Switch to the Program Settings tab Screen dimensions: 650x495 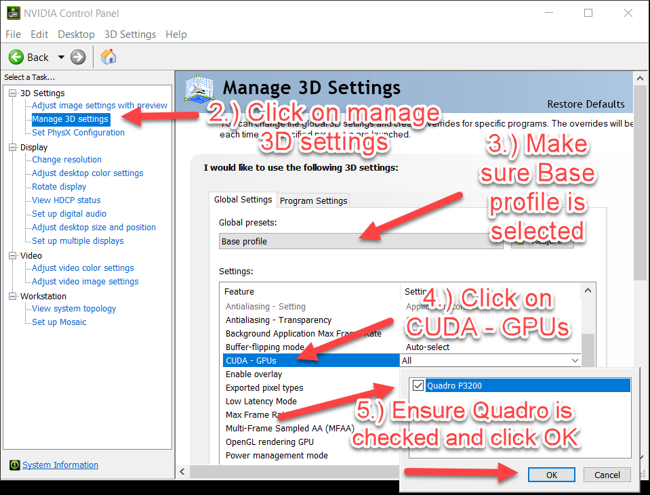313,200
